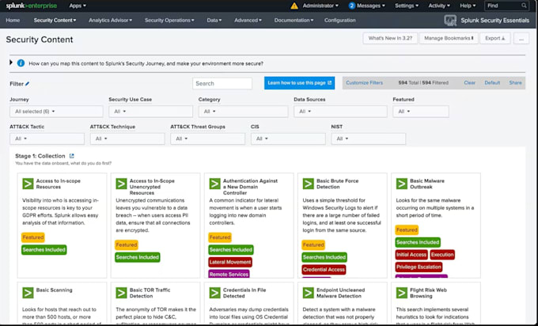The height and width of the screenshot is (326, 538).
Task: Click Credential Access tag on Brute Force card
Action: tap(324, 270)
